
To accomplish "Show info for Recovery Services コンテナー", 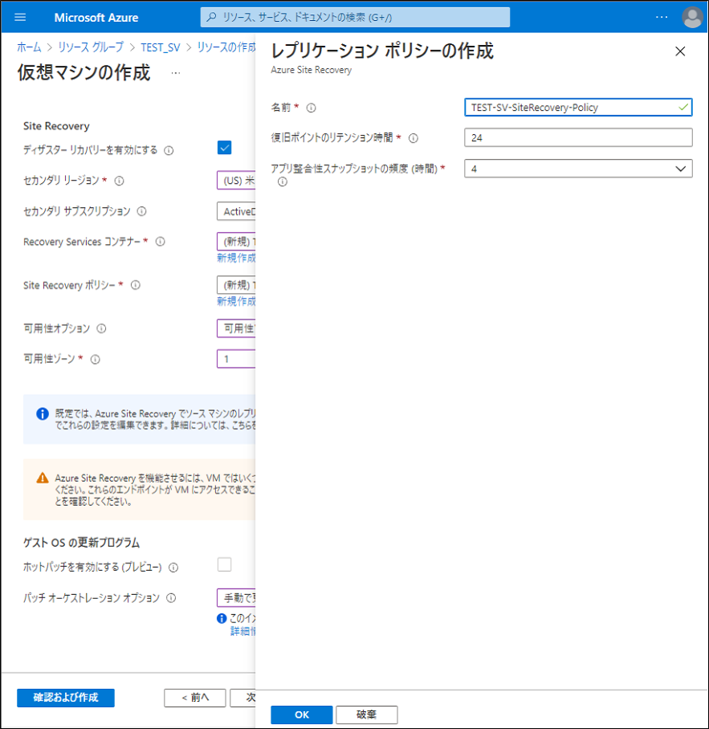I will (160, 242).
